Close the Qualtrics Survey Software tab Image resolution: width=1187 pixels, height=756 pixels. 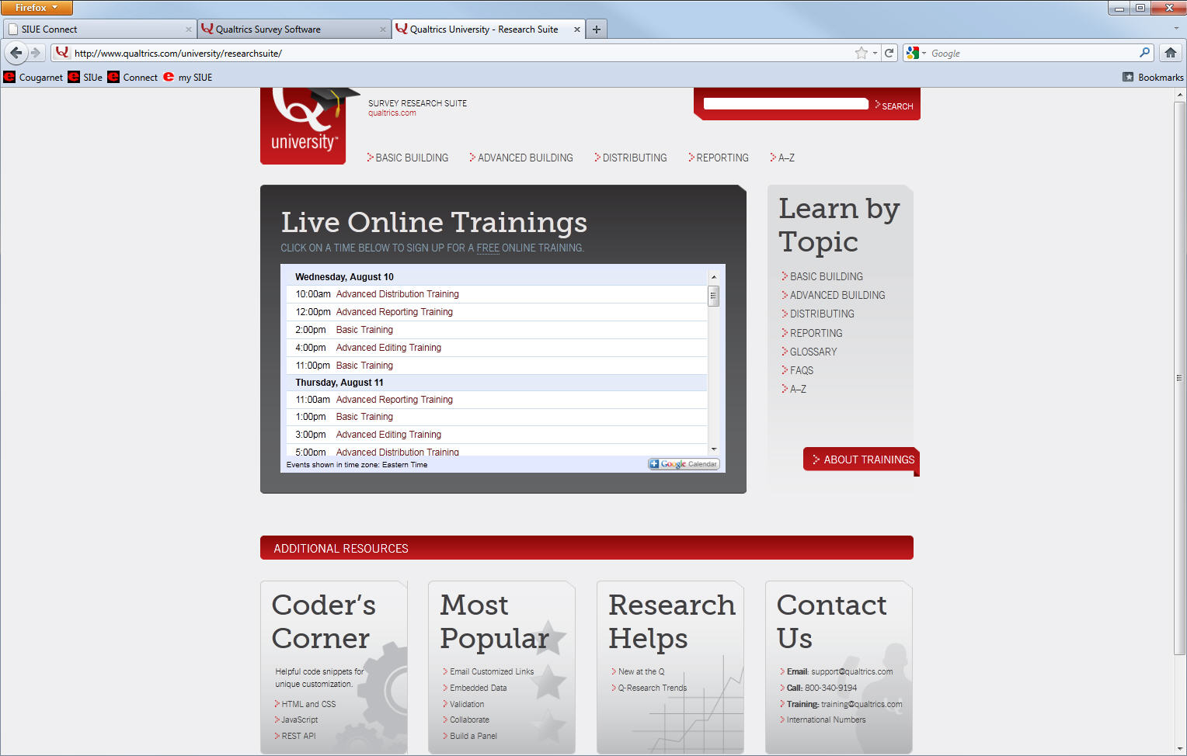pos(382,29)
